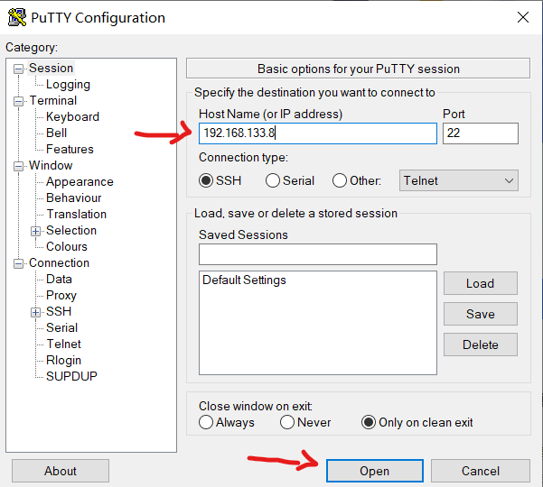Click in the Port field

481,133
